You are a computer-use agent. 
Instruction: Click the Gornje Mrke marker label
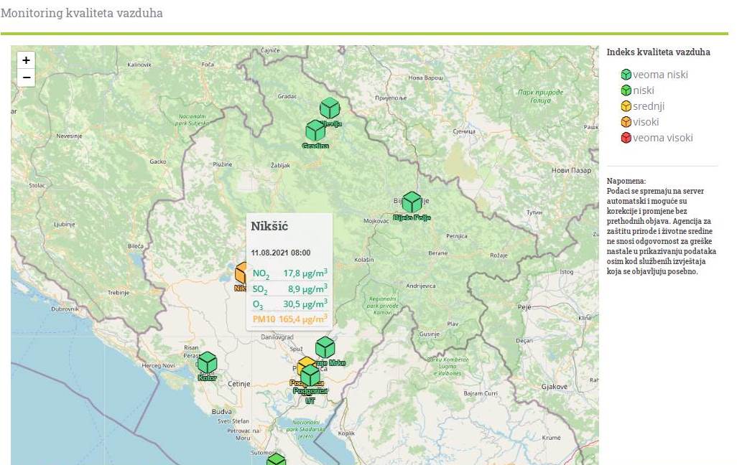point(330,362)
